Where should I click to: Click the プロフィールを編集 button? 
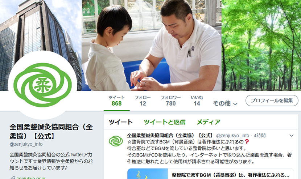point(272,101)
